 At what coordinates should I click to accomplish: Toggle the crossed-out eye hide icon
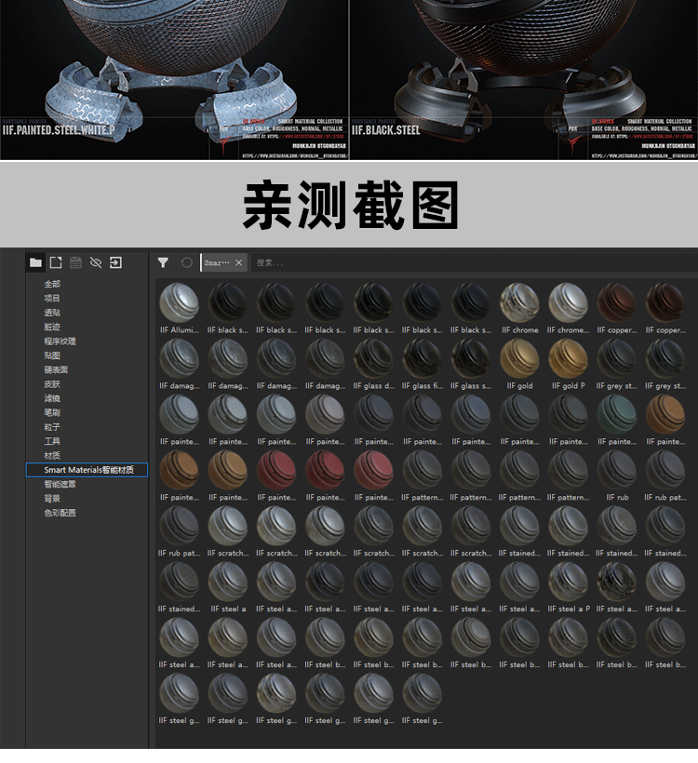[x=96, y=262]
